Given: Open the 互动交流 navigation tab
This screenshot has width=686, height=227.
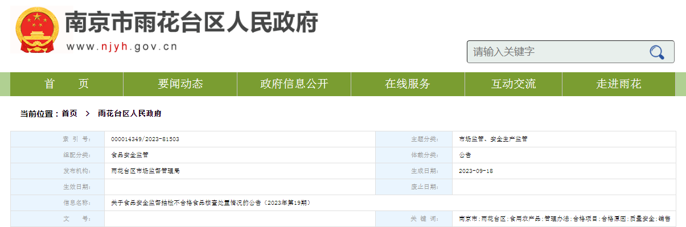Looking at the screenshot, I should pos(514,84).
